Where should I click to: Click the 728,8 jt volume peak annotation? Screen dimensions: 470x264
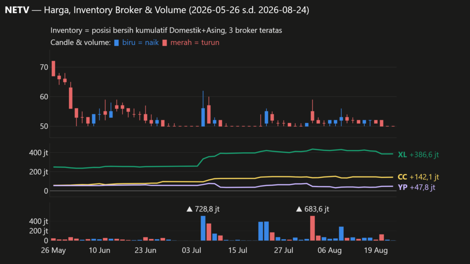[203, 209]
